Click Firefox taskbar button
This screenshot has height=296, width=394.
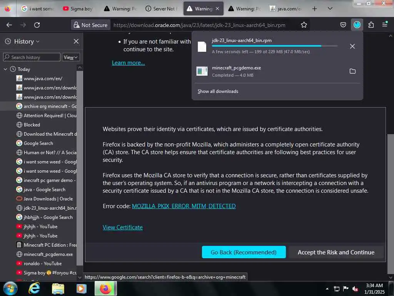[105, 288]
